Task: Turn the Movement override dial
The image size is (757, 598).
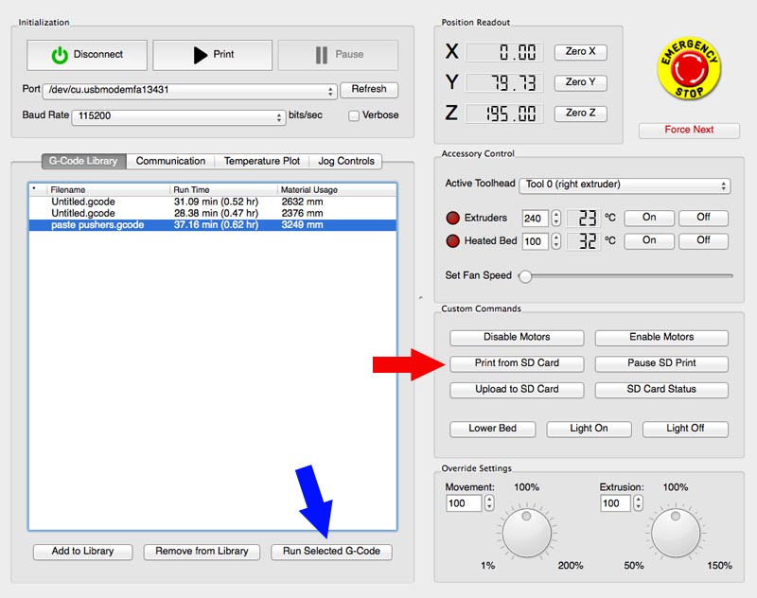Action: [527, 533]
